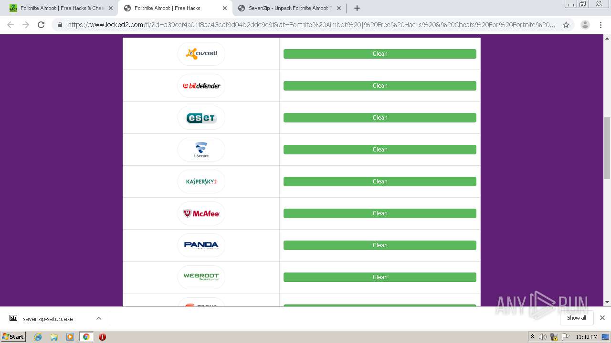Open volume control in tray
611x343 pixels.
[543, 337]
